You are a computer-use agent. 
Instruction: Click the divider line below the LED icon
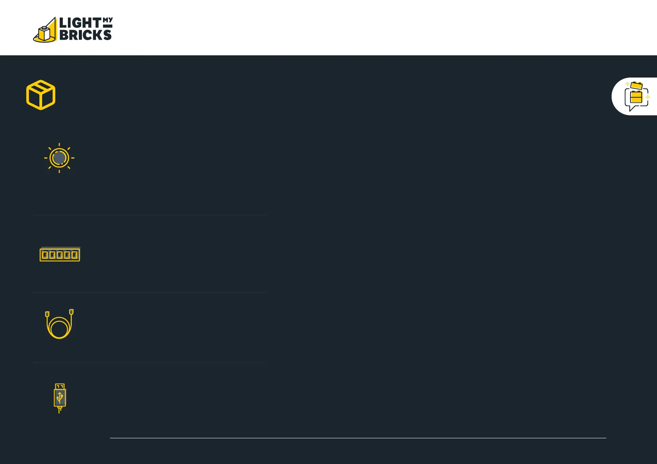coord(149,215)
